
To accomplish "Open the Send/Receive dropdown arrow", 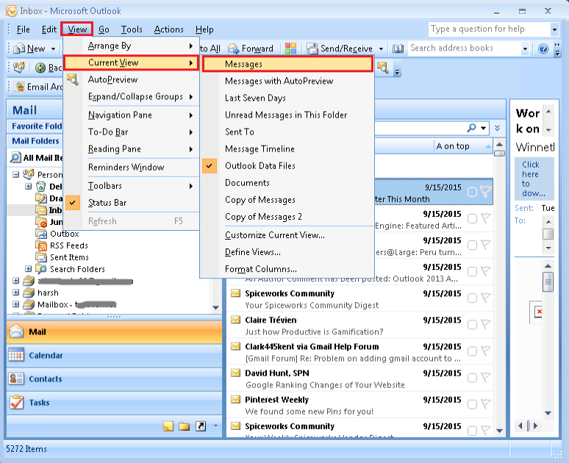I will pos(381,49).
